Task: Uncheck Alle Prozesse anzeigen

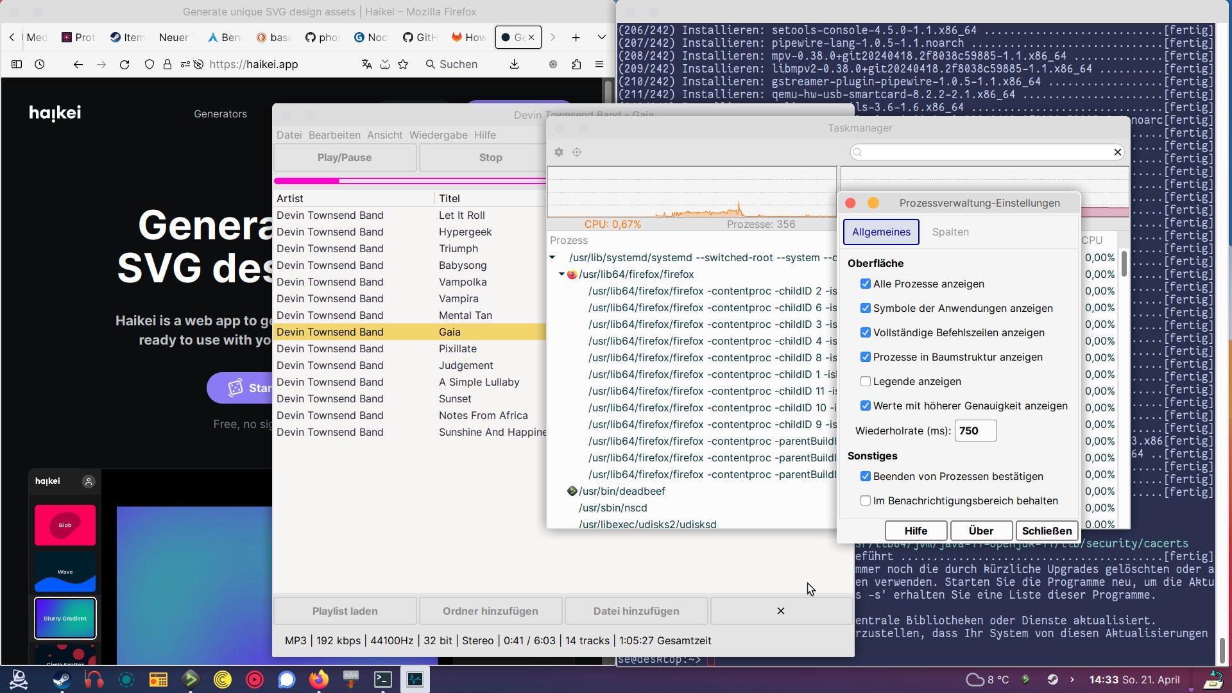Action: click(866, 284)
